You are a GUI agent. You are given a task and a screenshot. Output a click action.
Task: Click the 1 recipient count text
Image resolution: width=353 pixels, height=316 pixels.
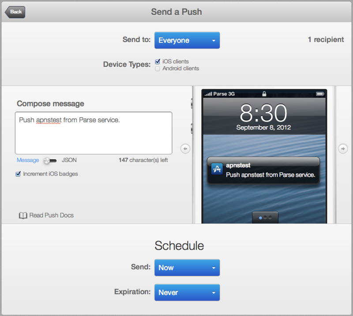326,40
